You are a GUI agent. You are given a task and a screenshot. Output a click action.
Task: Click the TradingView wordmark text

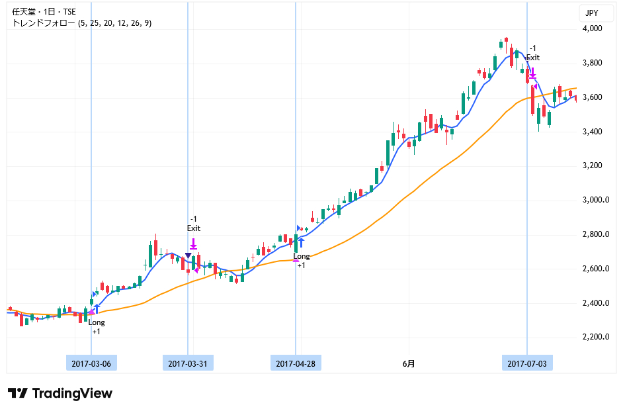click(73, 393)
